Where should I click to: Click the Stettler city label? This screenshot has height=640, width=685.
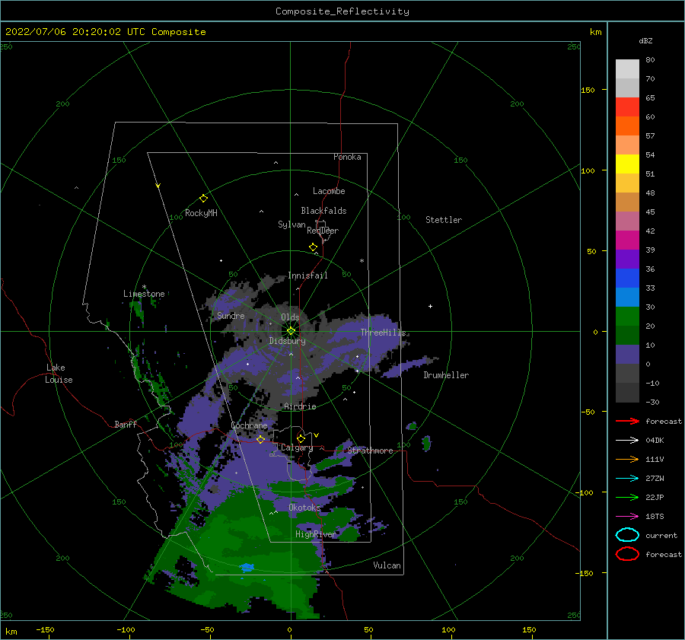444,220
